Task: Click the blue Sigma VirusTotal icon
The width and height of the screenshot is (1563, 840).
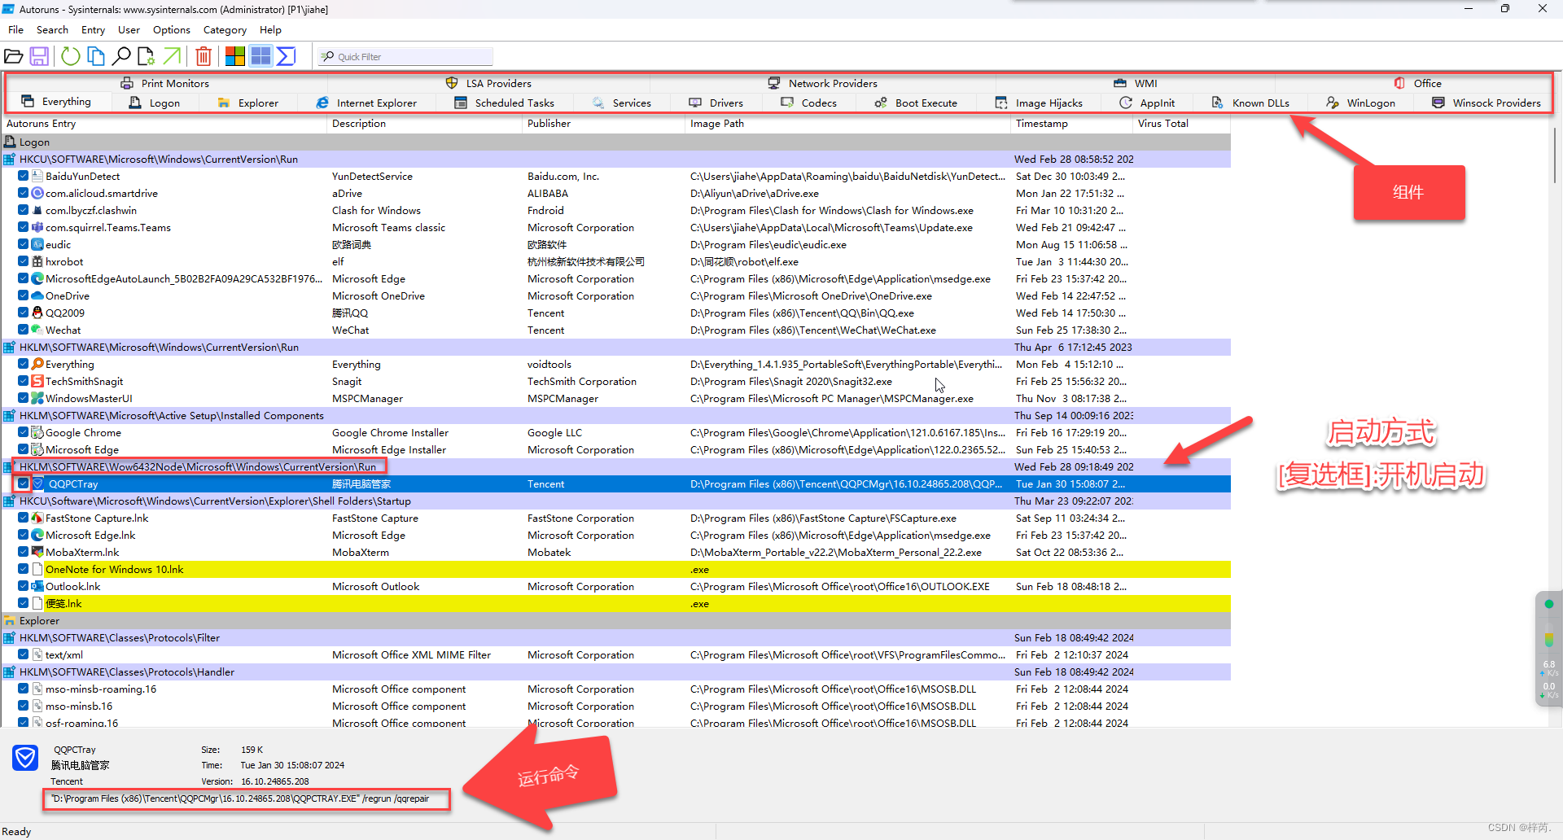Action: point(287,56)
